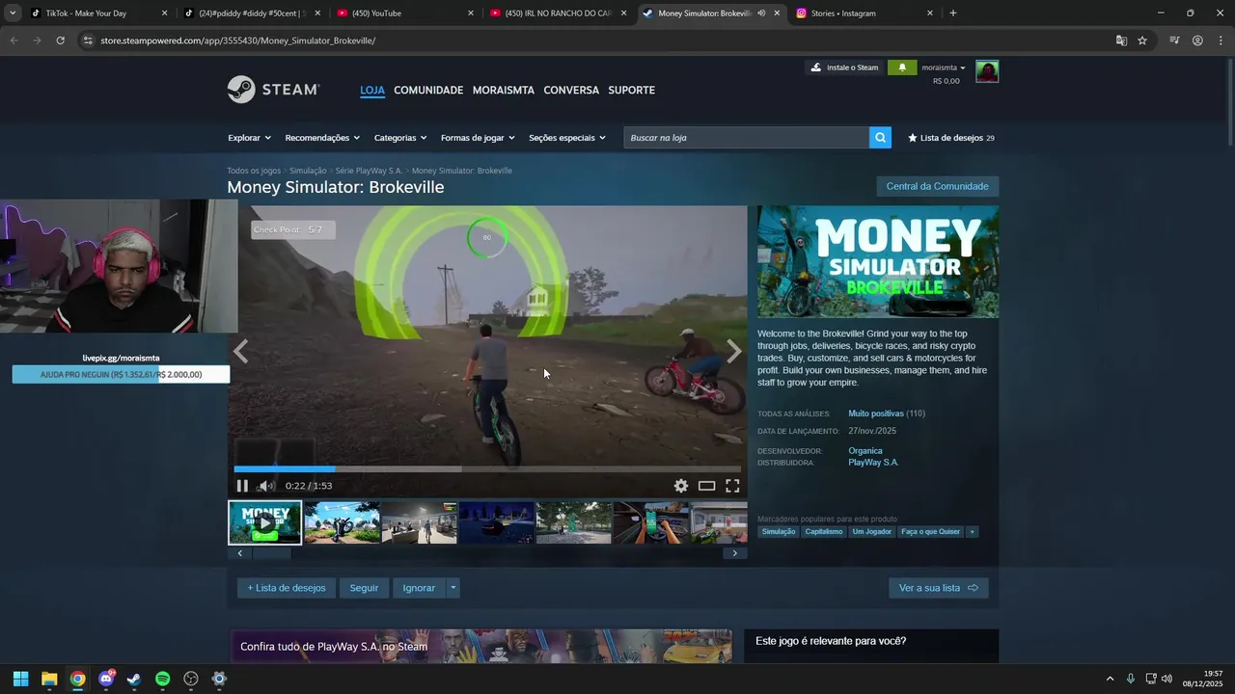Expand the Recomendações dropdown
The width and height of the screenshot is (1235, 694).
tap(322, 138)
